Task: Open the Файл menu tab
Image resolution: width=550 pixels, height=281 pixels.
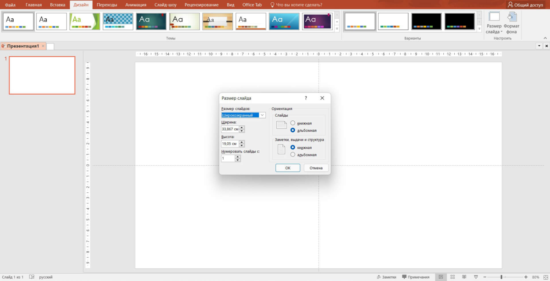Action: [10, 5]
